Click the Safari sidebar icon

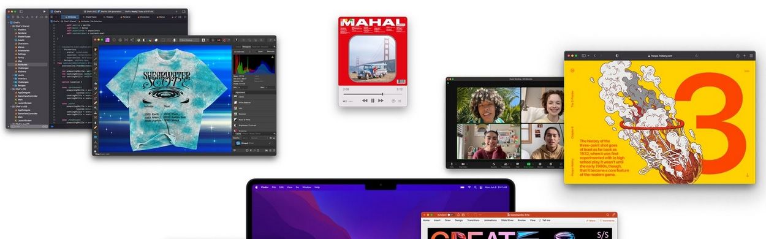point(584,56)
